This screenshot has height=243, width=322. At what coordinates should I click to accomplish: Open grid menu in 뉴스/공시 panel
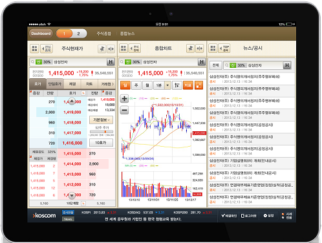pos(213,48)
